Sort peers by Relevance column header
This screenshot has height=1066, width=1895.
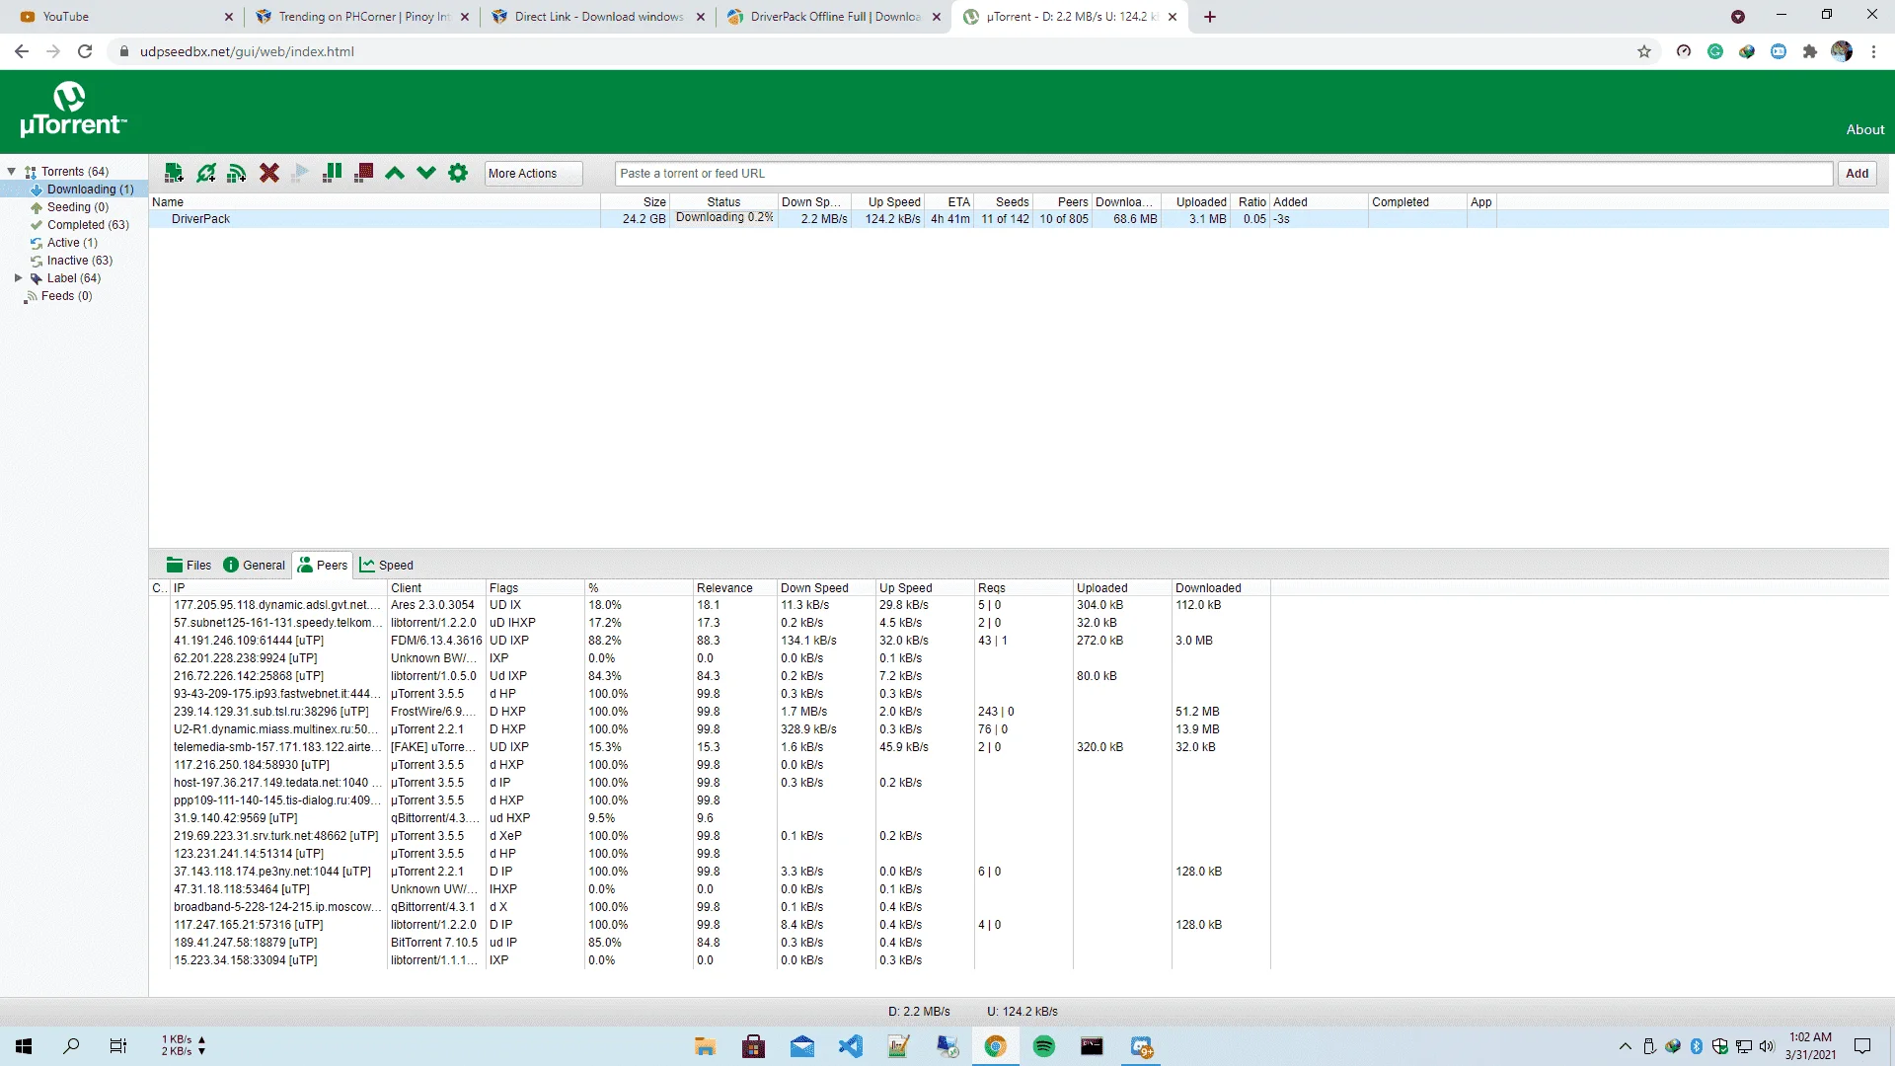point(734,588)
